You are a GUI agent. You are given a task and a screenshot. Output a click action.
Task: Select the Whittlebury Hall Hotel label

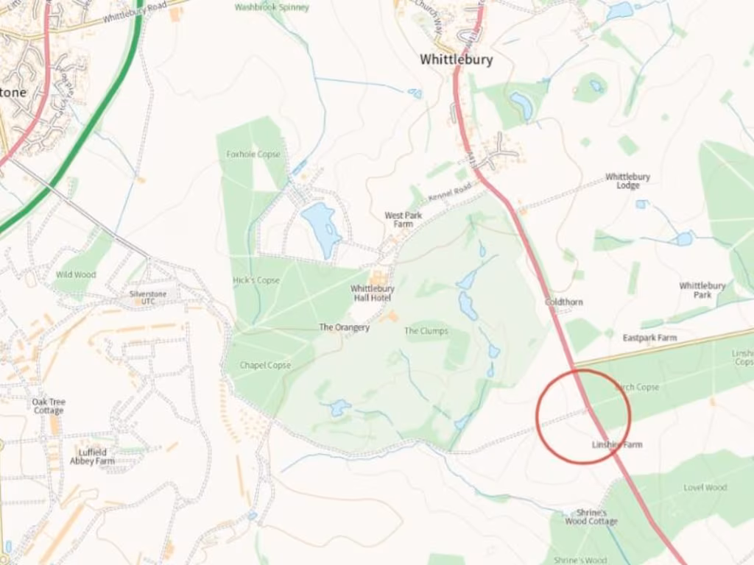pos(372,293)
